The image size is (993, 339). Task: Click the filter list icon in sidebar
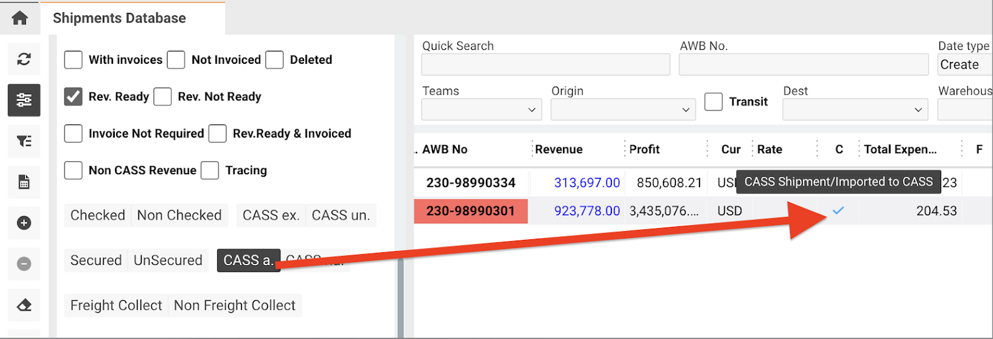coord(24,141)
